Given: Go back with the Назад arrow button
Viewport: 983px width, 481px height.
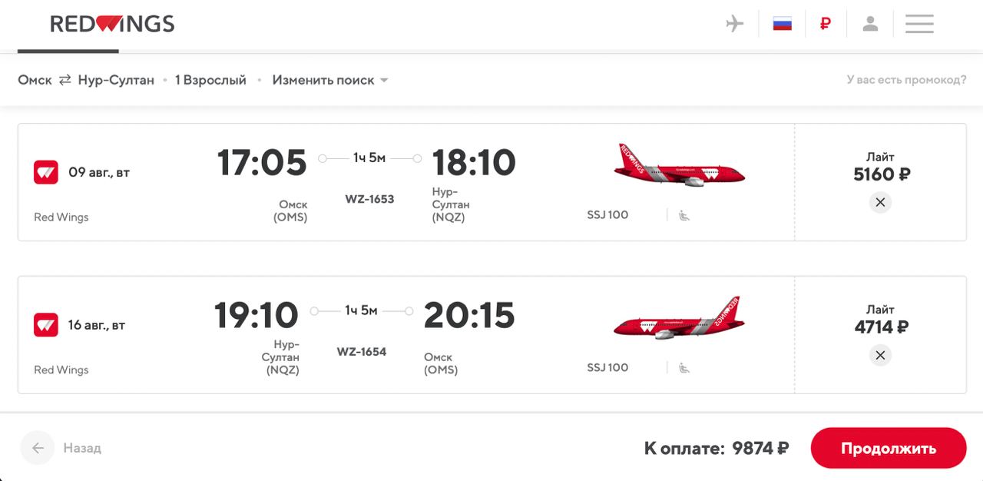Looking at the screenshot, I should pos(38,448).
